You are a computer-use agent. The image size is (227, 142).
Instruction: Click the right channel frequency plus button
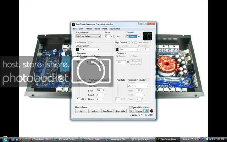[132, 61]
